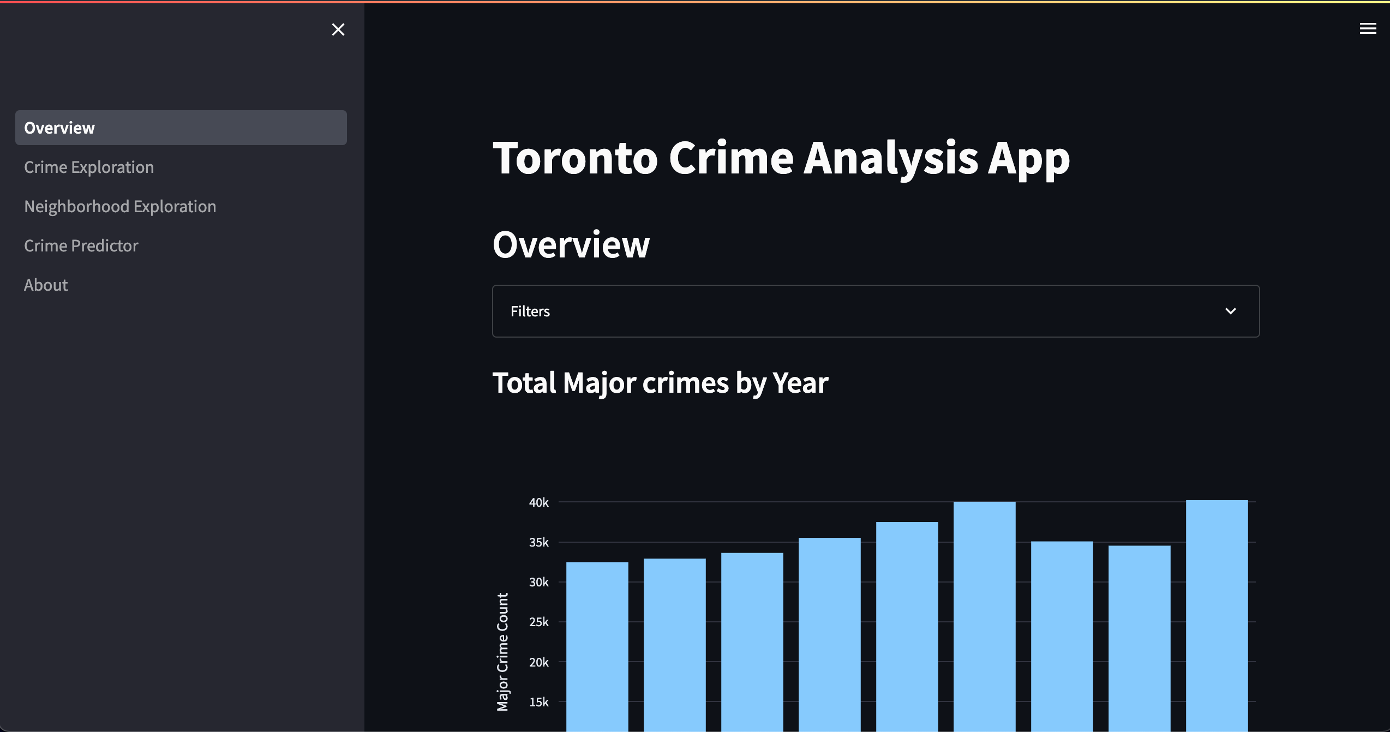Image resolution: width=1390 pixels, height=732 pixels.
Task: Close the sidebar with the X icon
Action: pos(338,29)
